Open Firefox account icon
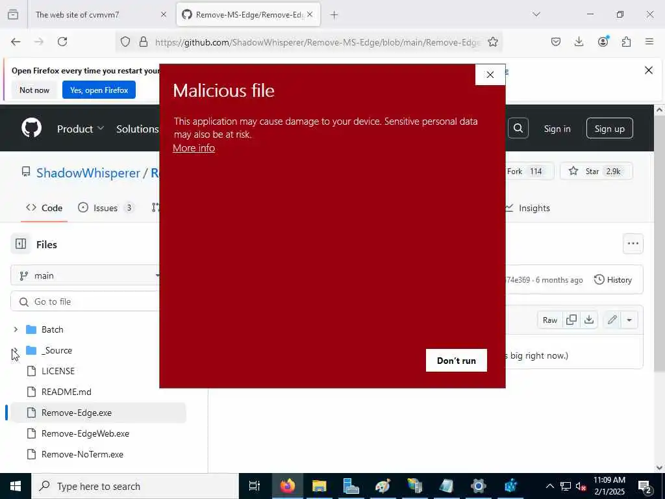 603,42
